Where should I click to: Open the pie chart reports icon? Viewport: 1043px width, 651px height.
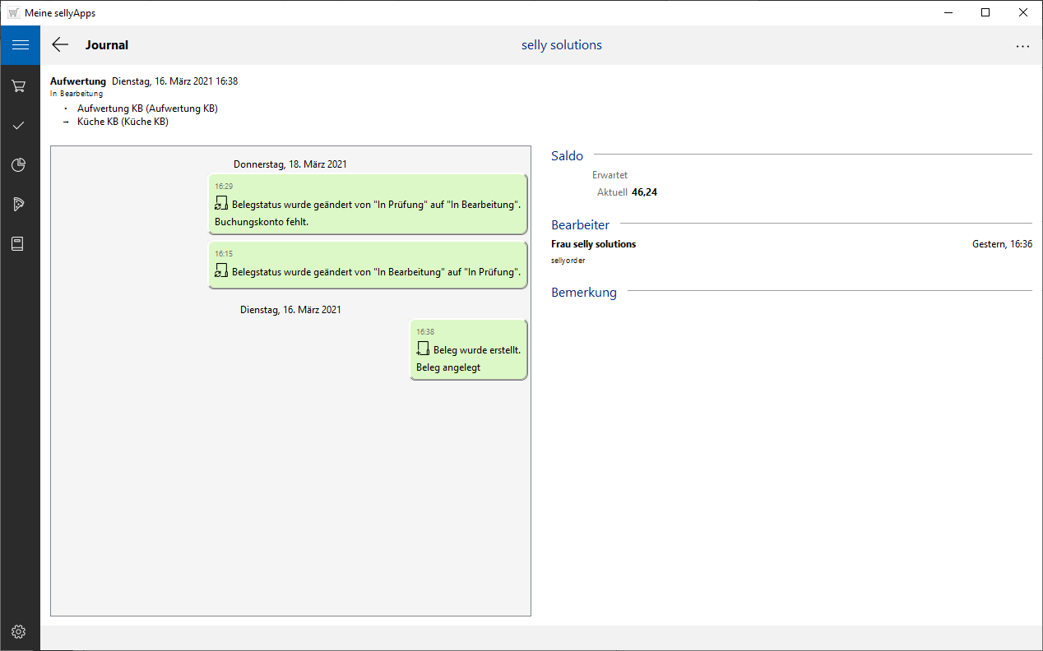click(x=20, y=165)
